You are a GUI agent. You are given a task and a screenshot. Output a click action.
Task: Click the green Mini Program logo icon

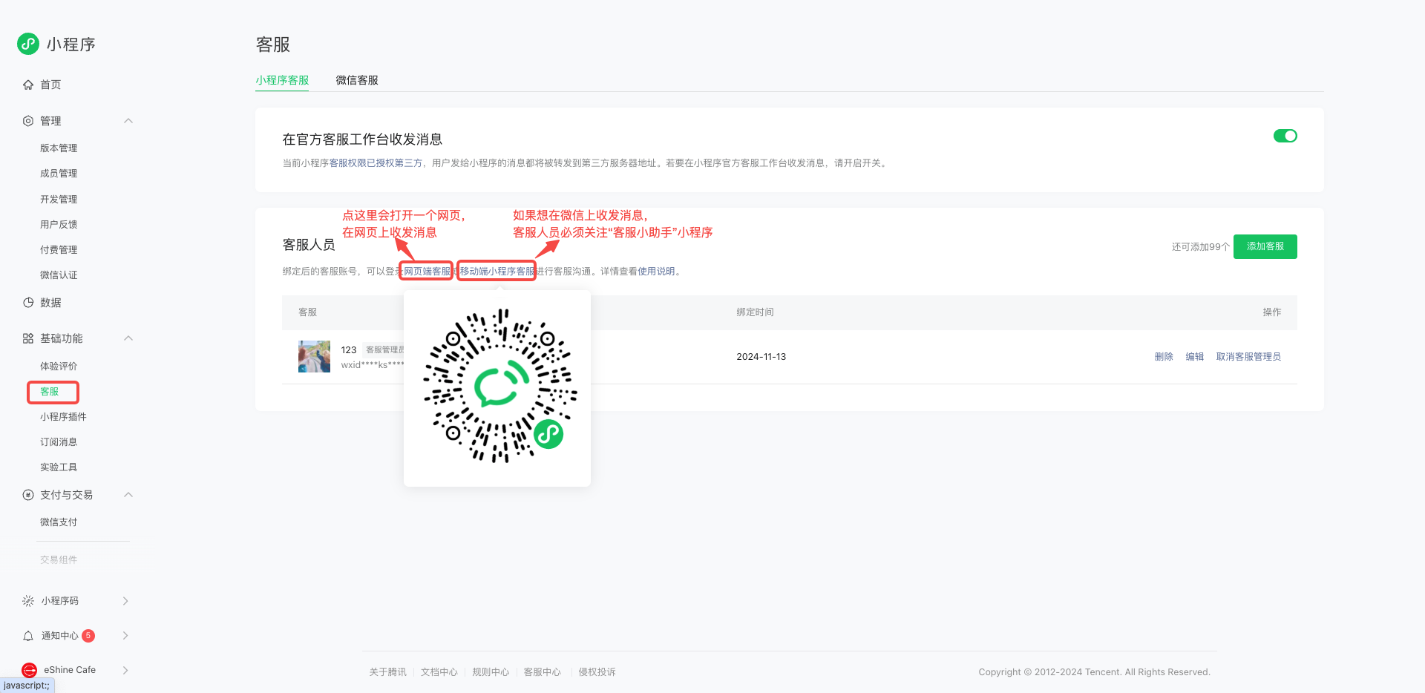[28, 44]
